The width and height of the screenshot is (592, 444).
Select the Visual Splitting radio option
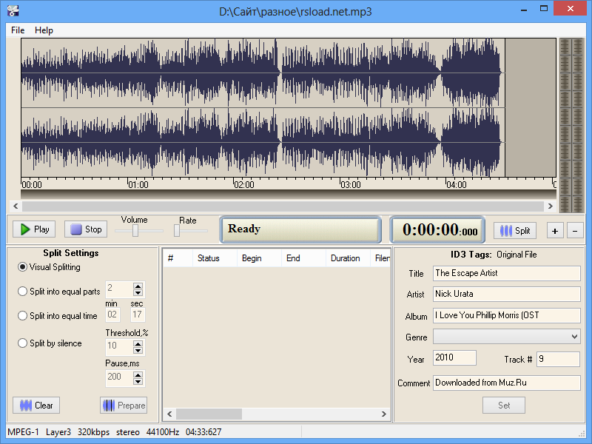pyautogui.click(x=23, y=267)
